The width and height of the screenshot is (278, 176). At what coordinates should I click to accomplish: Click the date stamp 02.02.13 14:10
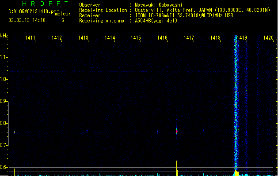27,20
